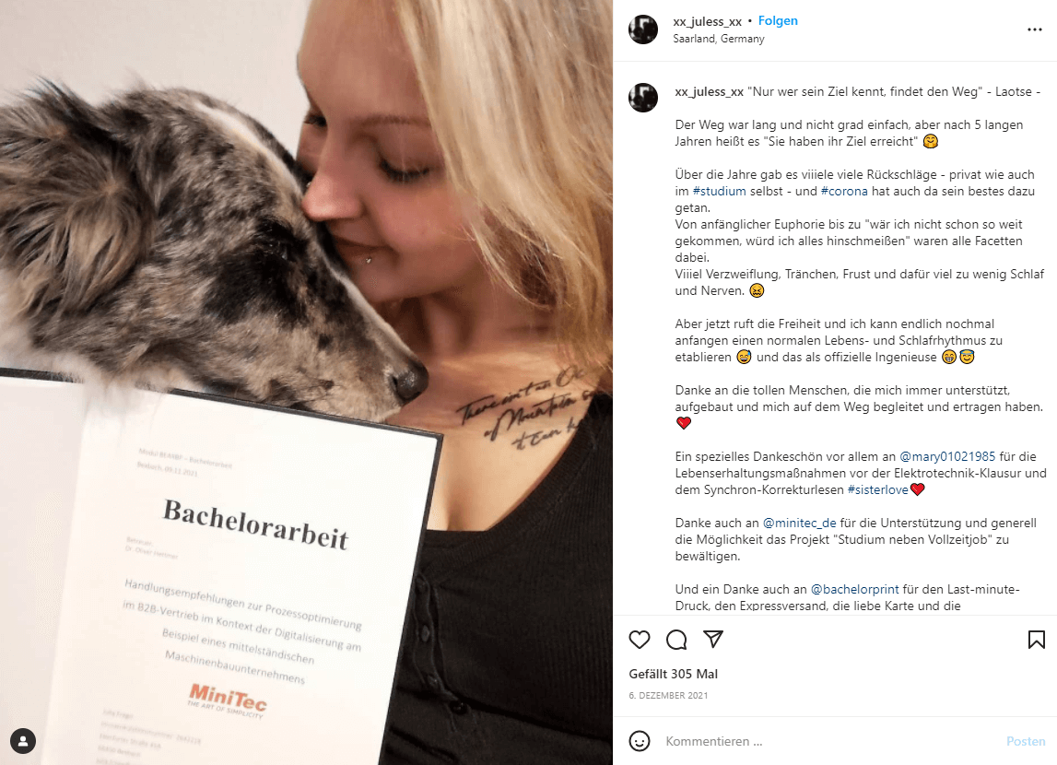This screenshot has width=1057, height=765.
Task: Follow the account with Folgen
Action: tap(778, 21)
